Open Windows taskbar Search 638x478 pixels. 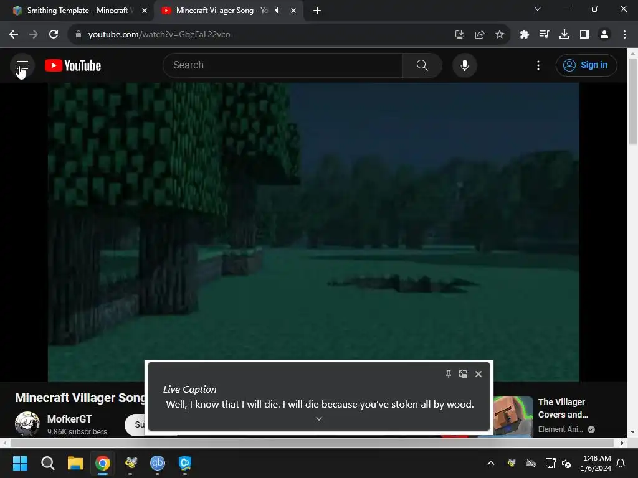pyautogui.click(x=47, y=463)
